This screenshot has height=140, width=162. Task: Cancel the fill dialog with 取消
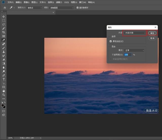click(152, 38)
